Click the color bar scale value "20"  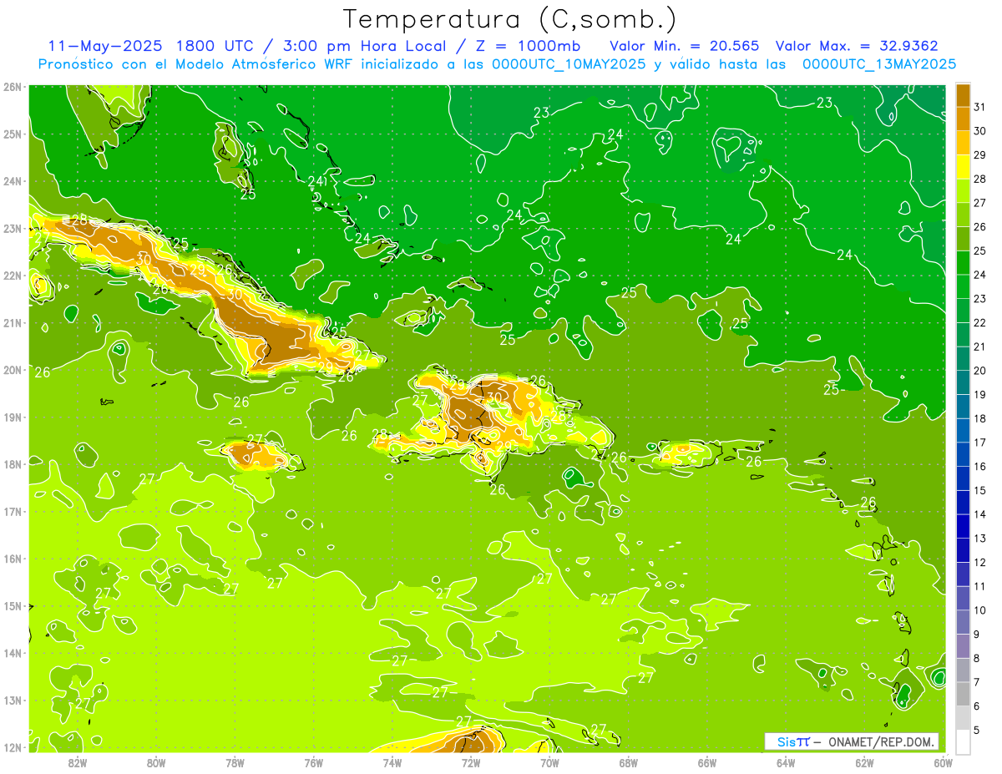[x=979, y=371]
